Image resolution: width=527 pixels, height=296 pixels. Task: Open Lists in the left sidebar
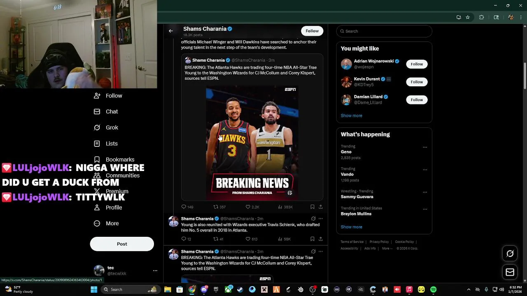(105, 143)
